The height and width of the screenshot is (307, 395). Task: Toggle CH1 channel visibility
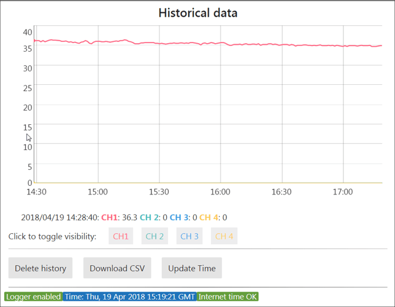pyautogui.click(x=121, y=236)
